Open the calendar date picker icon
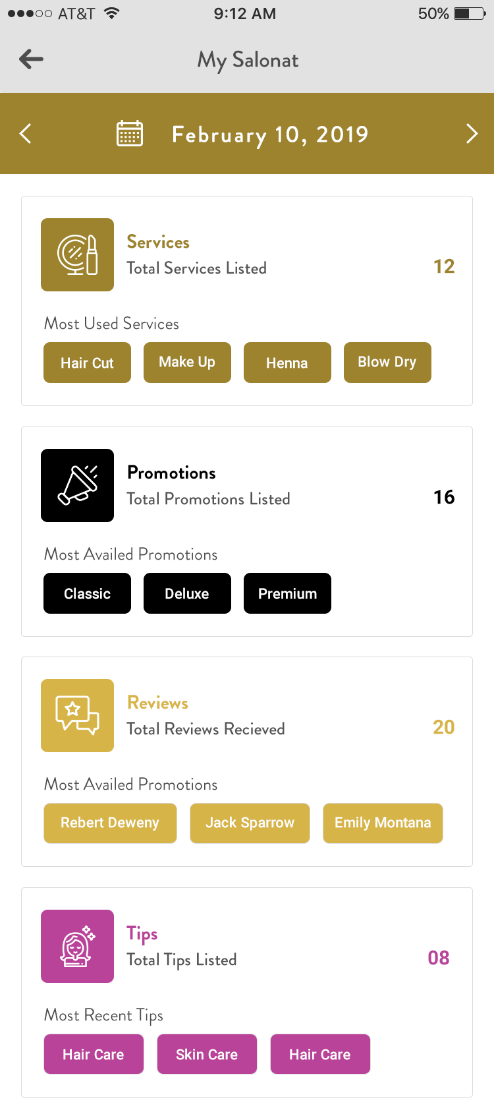The height and width of the screenshot is (1118, 494). coord(130,134)
